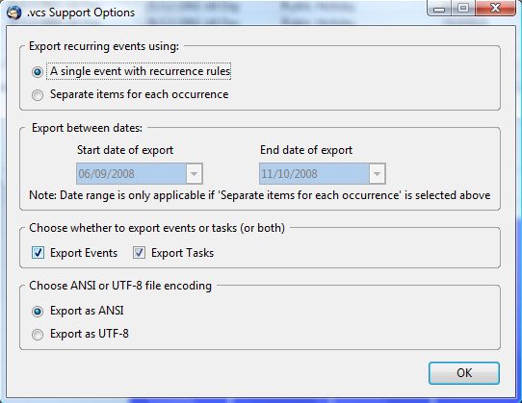Choose the Export as ANSI radio button

tap(38, 312)
